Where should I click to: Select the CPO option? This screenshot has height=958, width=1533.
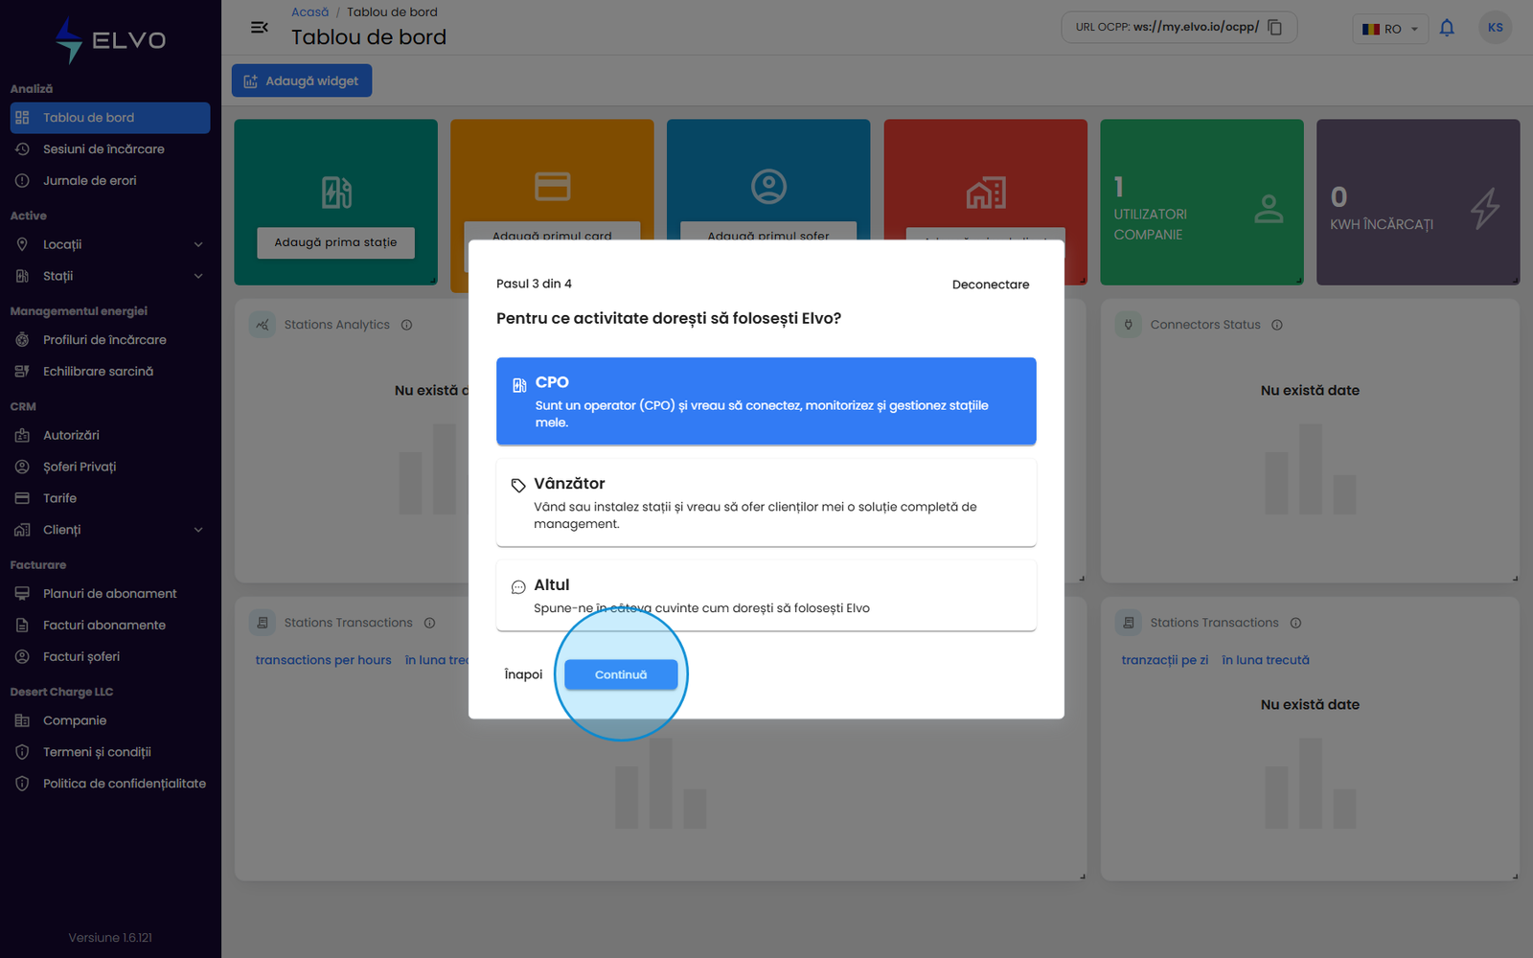(766, 401)
